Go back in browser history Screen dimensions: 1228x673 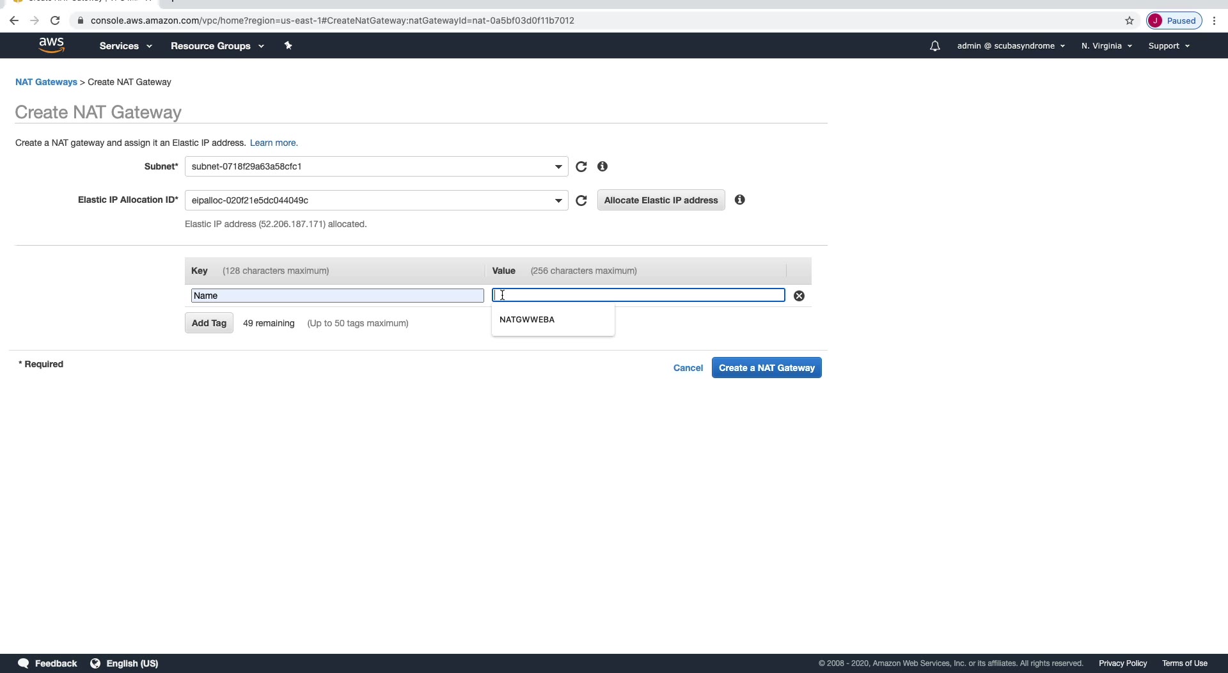click(14, 20)
